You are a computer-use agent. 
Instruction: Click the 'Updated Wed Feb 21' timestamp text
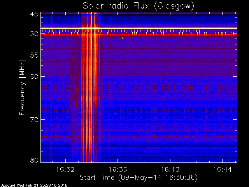click(x=34, y=185)
